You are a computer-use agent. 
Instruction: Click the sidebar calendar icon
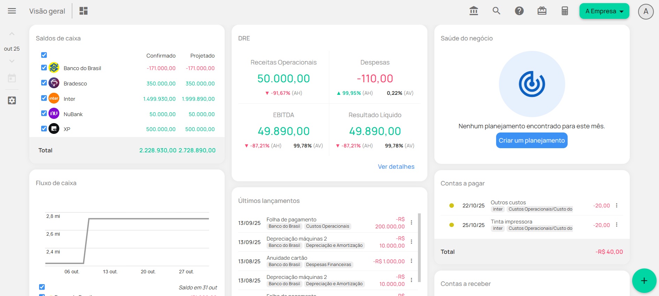point(12,78)
